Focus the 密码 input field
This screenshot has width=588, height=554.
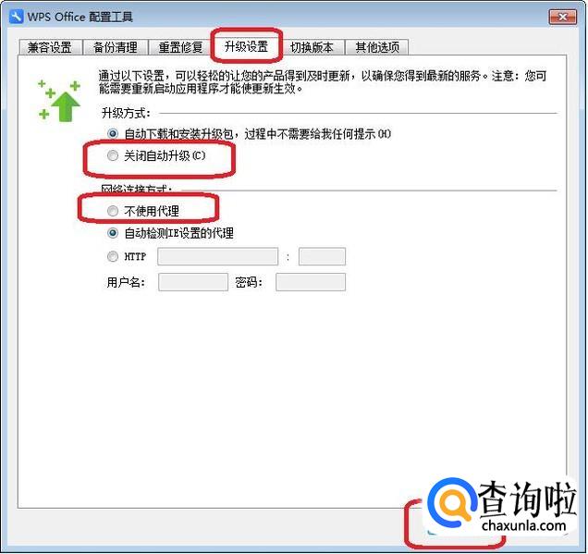tap(311, 282)
